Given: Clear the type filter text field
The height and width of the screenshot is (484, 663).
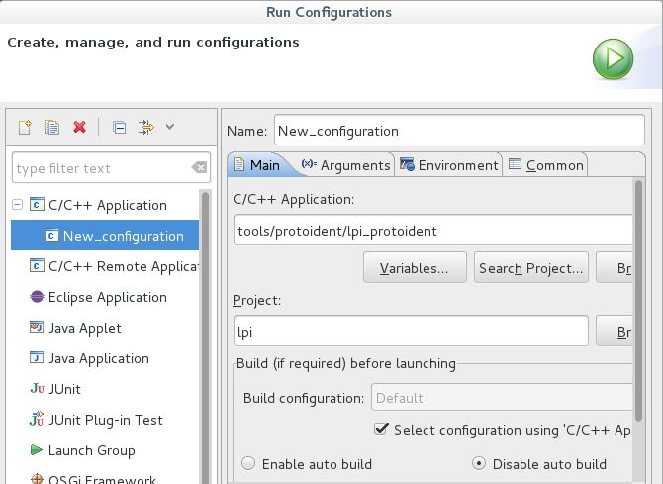Looking at the screenshot, I should (199, 167).
